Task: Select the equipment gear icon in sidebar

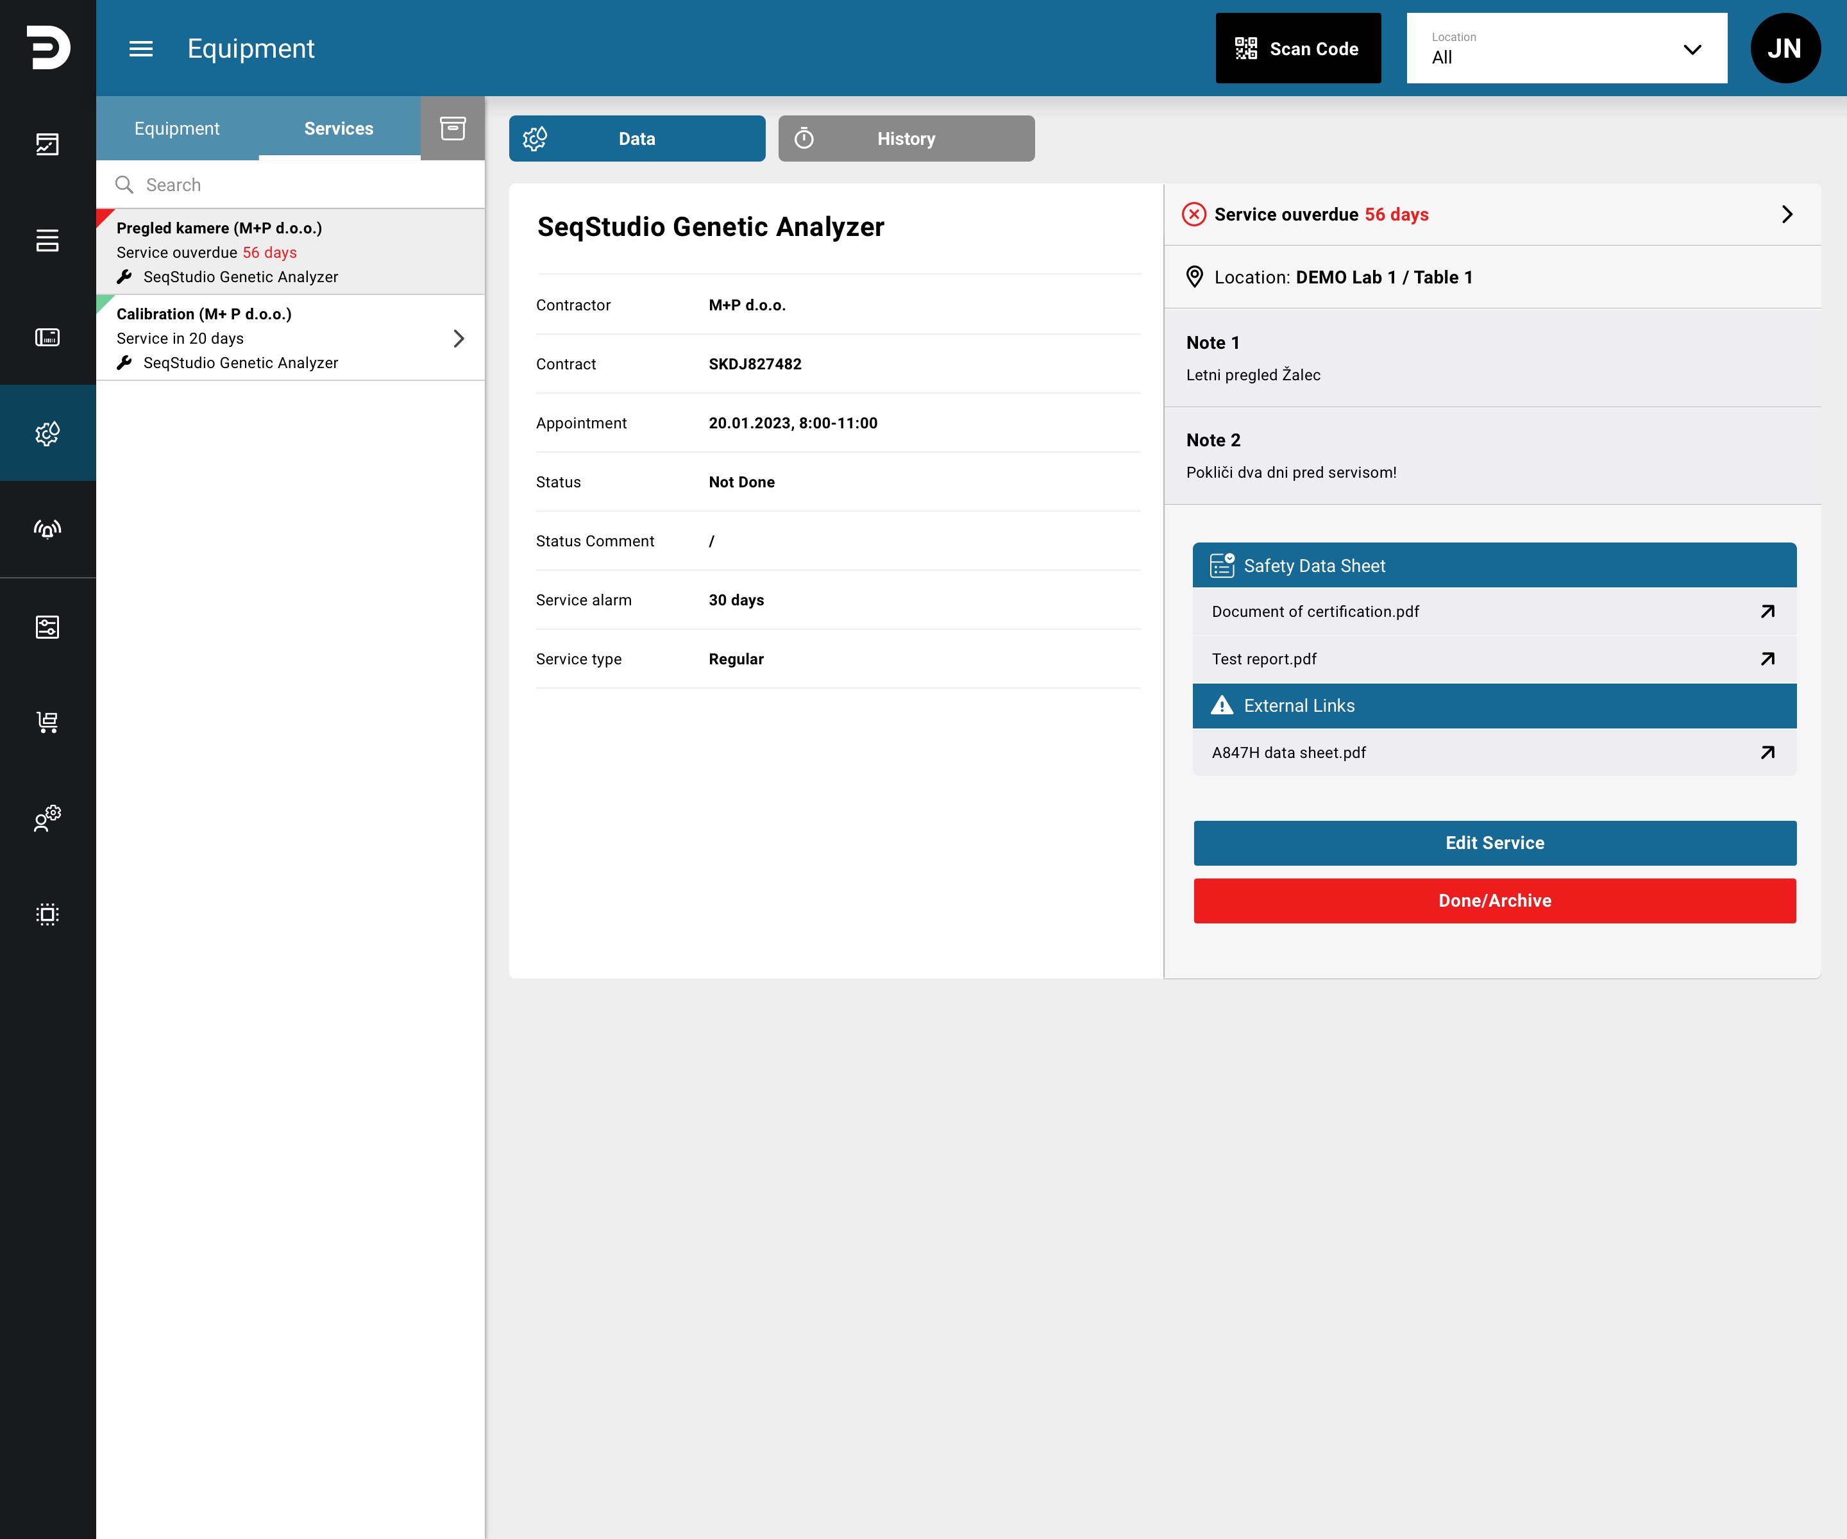Action: 47,433
